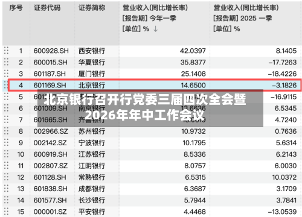Click the 厦门银行 name cell
The width and height of the screenshot is (302, 217).
pos(92,74)
